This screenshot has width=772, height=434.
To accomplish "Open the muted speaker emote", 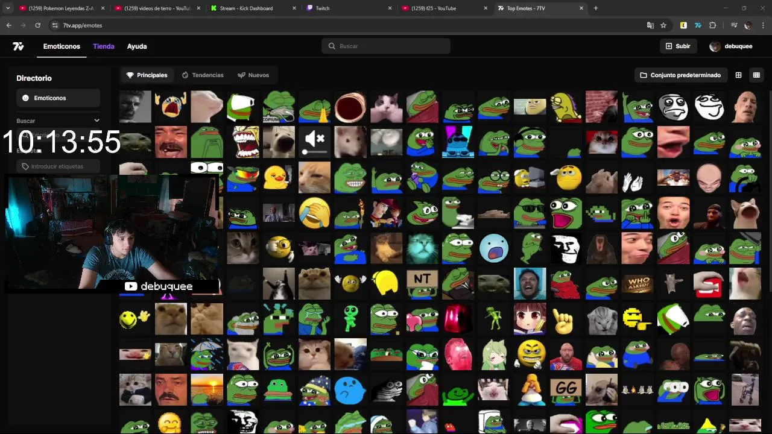I will [x=314, y=142].
